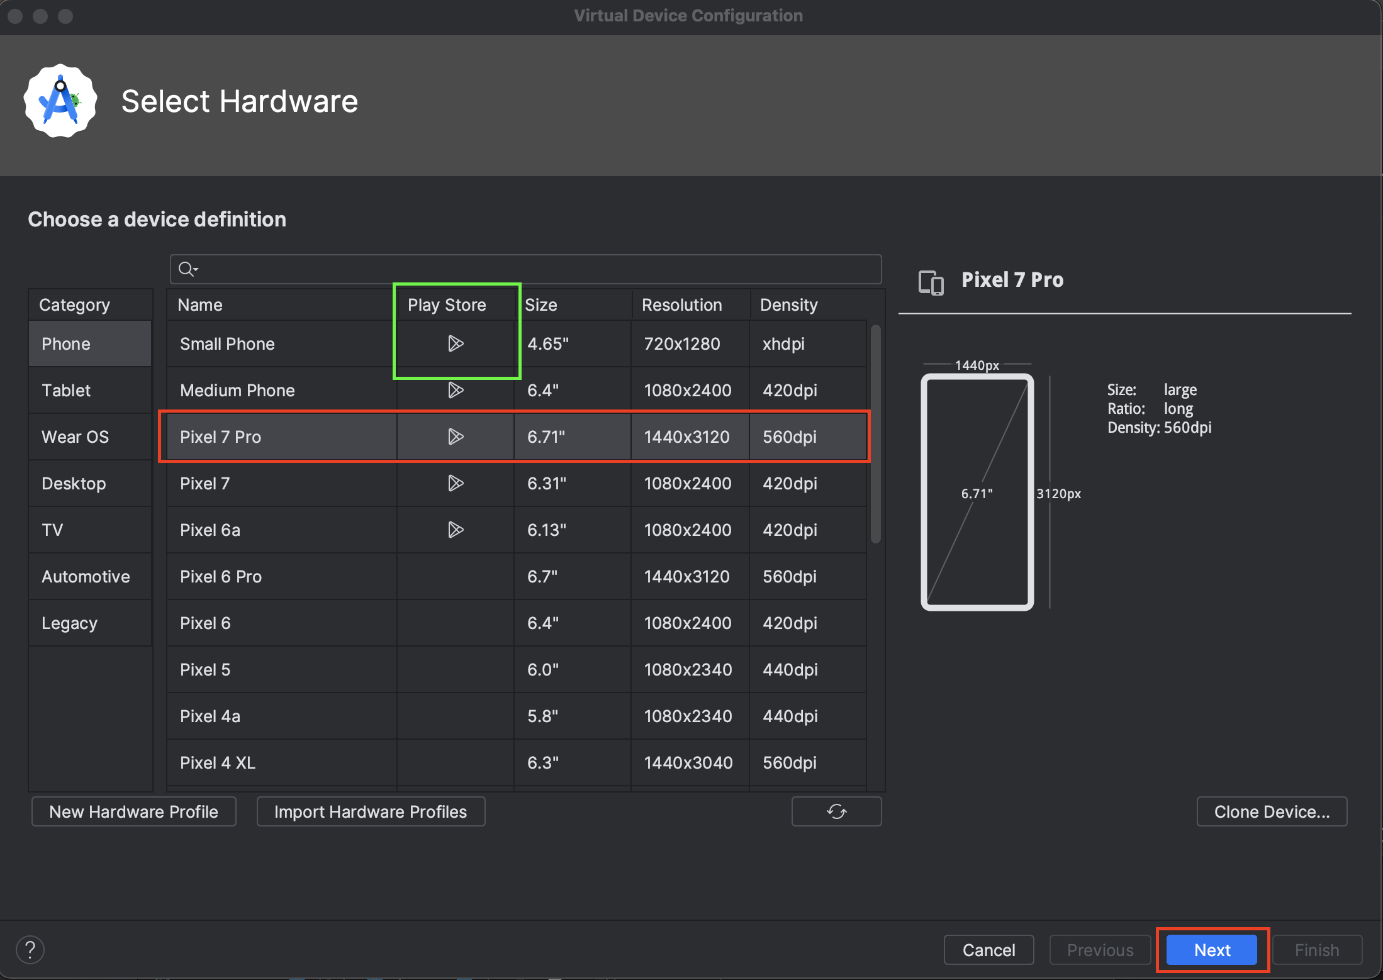Image resolution: width=1383 pixels, height=980 pixels.
Task: Click the Play Store icon for Small Phone
Action: coord(456,343)
